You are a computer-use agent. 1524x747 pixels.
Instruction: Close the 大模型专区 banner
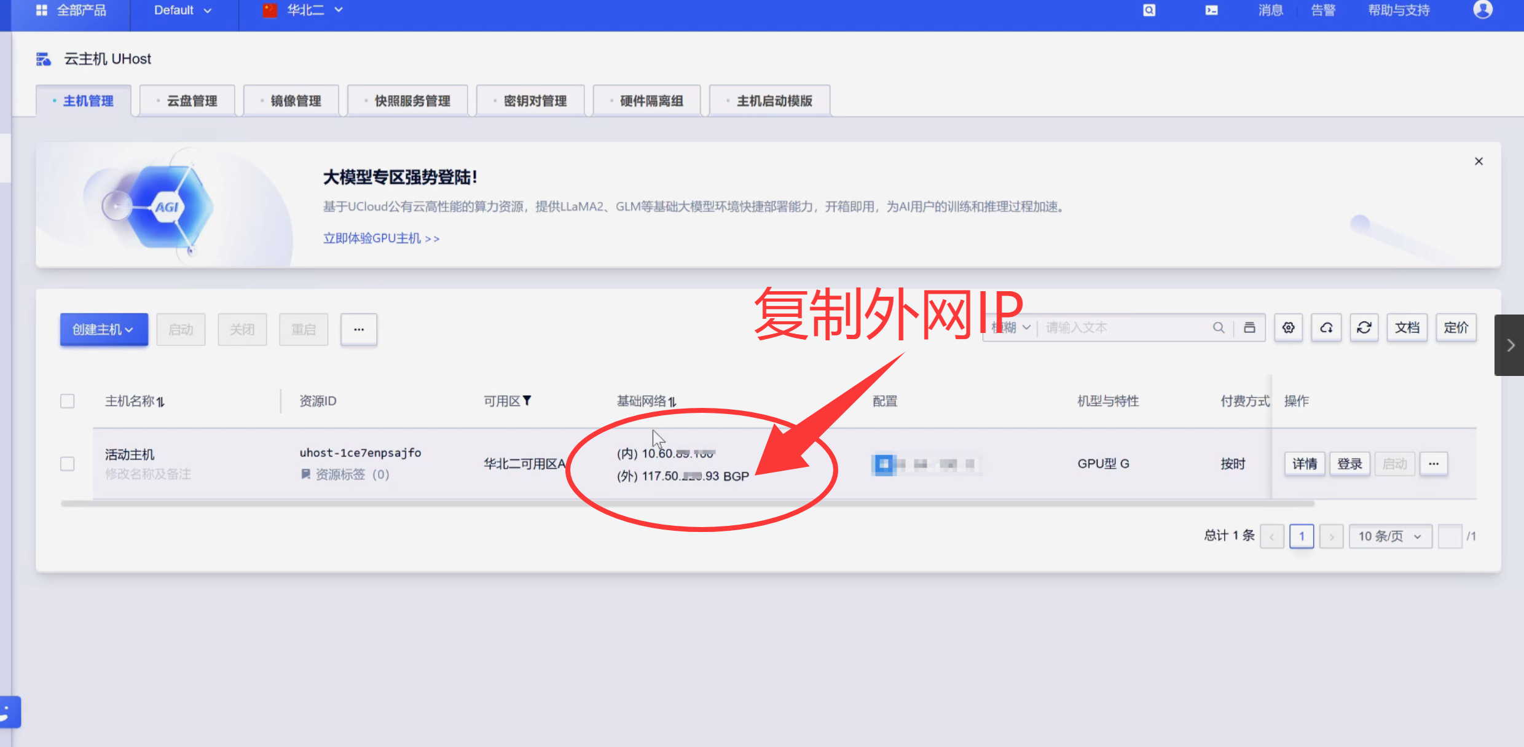1479,161
